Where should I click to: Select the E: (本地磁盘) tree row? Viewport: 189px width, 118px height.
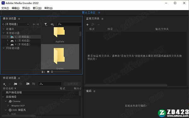tap(21, 41)
